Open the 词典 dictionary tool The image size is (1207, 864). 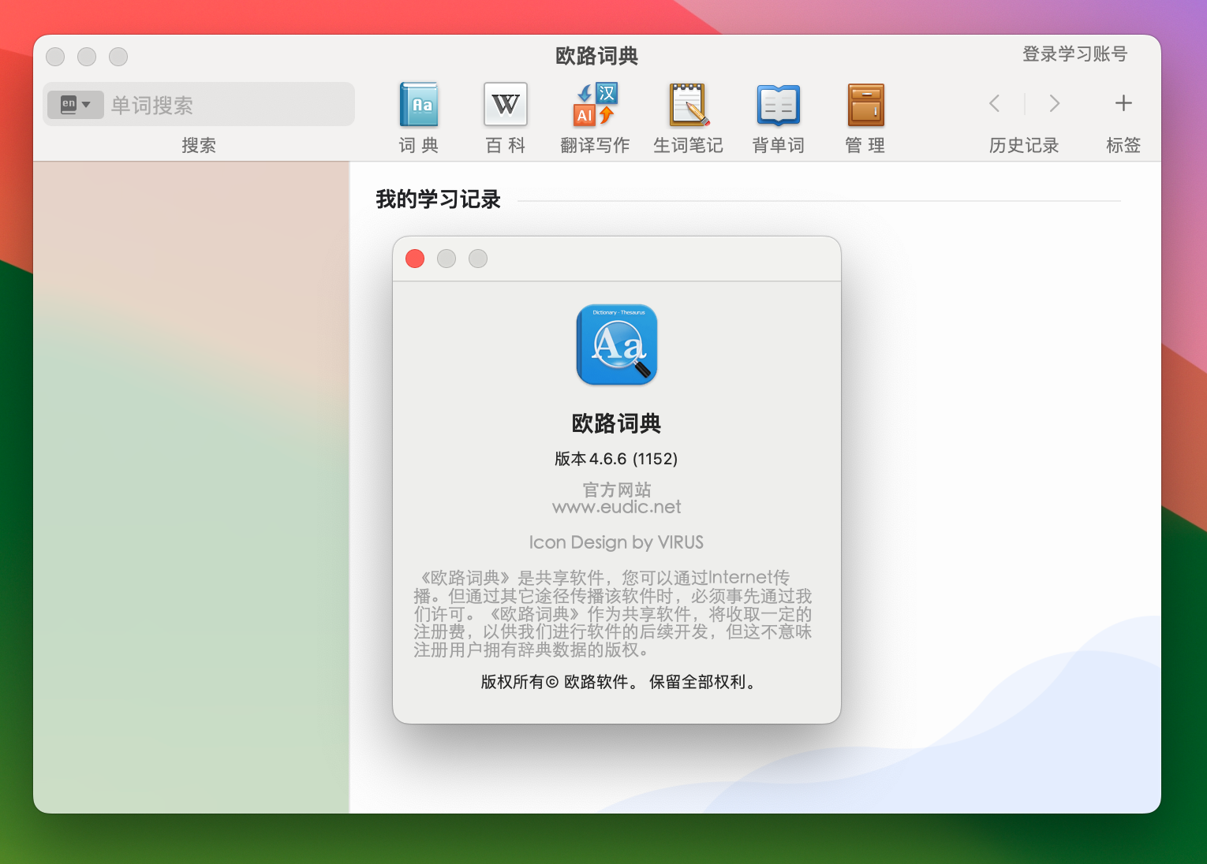click(419, 105)
